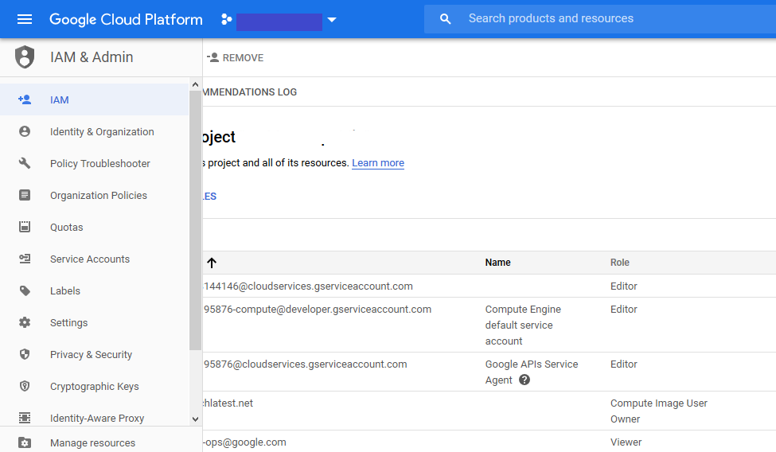776x452 pixels.
Task: Open Cryptographic Keys
Action: pyautogui.click(x=94, y=386)
